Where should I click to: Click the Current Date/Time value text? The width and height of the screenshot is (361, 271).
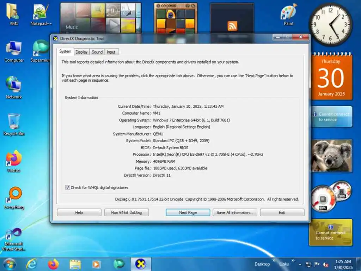point(188,106)
